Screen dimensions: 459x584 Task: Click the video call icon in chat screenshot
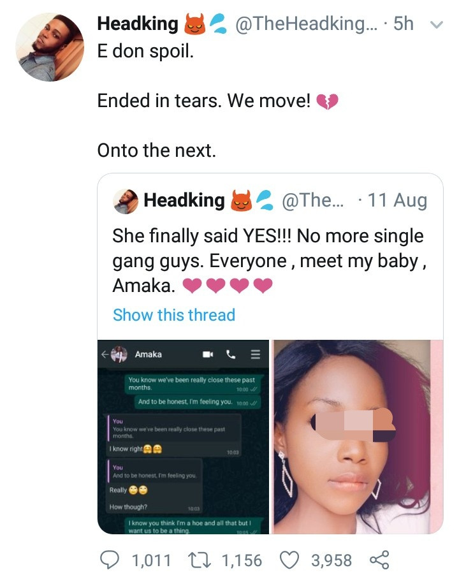pyautogui.click(x=207, y=354)
